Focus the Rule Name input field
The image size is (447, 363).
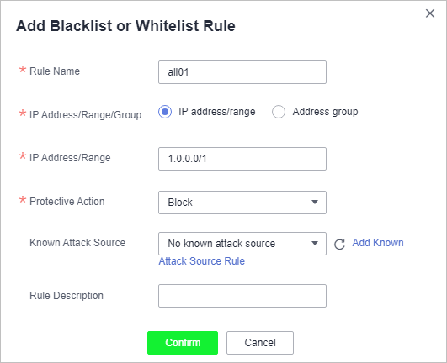pyautogui.click(x=242, y=72)
